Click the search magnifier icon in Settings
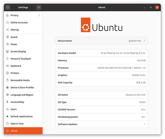Screen dimensions: 165x139 (8, 7)
